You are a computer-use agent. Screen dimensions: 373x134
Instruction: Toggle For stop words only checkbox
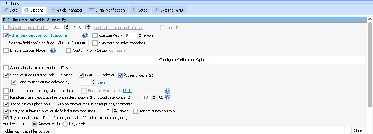coord(84,91)
